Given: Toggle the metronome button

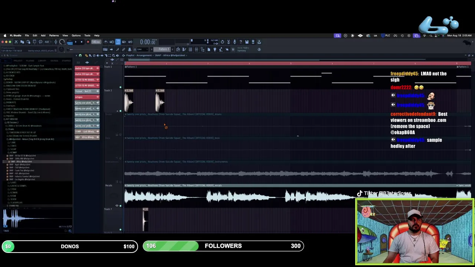Looking at the screenshot, I should [x=106, y=42].
